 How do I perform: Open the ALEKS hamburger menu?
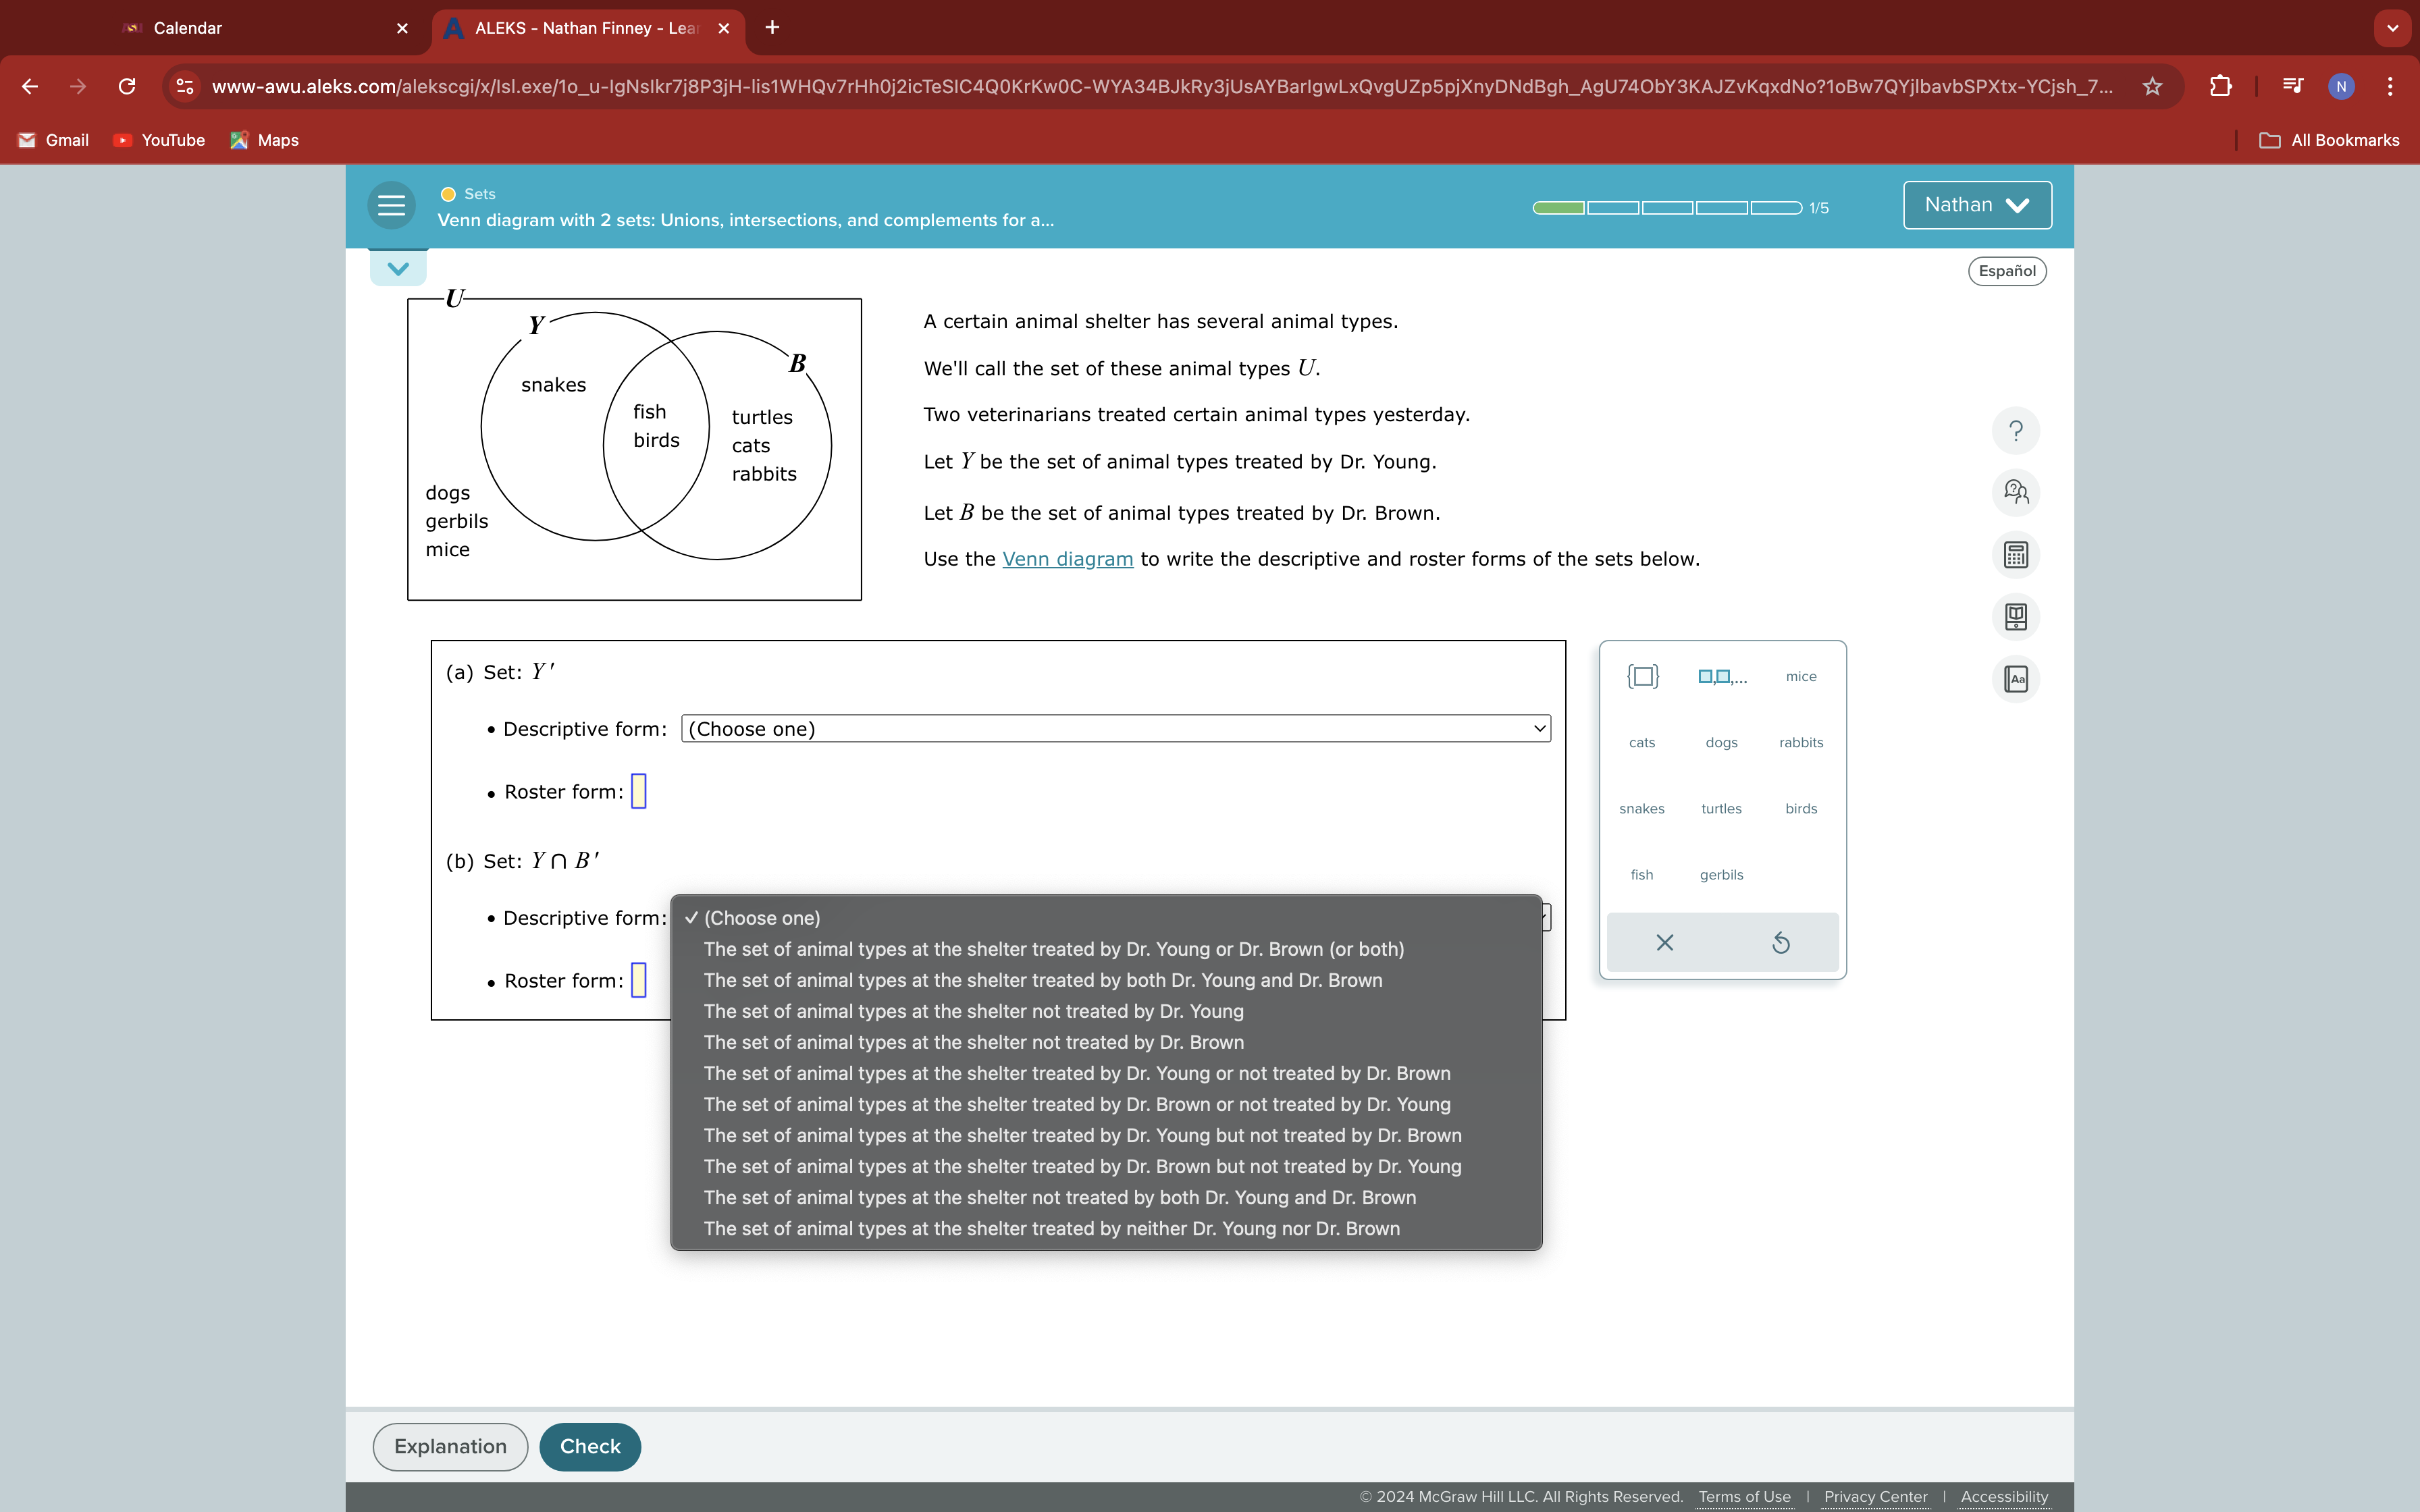[x=391, y=206]
